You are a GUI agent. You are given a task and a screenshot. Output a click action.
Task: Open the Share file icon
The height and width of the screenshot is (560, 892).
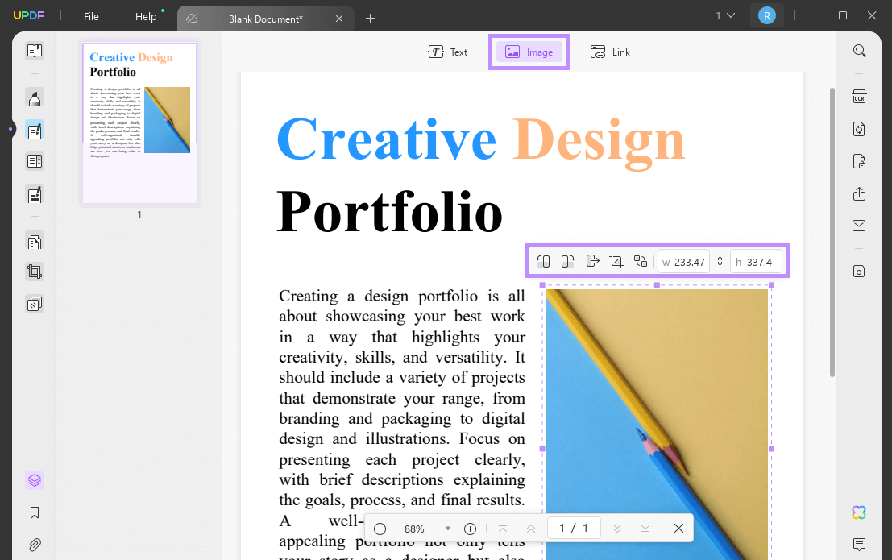point(860,194)
